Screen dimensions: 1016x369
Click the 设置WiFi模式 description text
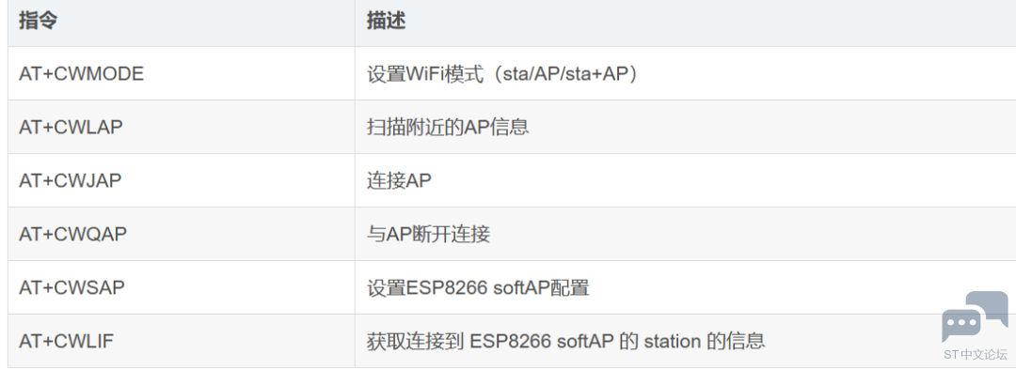[x=502, y=73]
